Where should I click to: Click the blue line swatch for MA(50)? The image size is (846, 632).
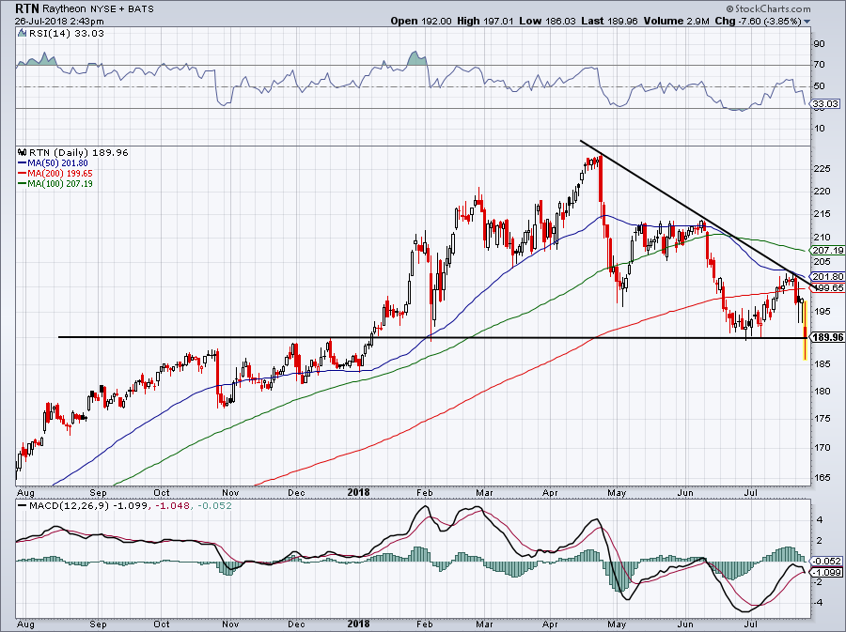23,163
